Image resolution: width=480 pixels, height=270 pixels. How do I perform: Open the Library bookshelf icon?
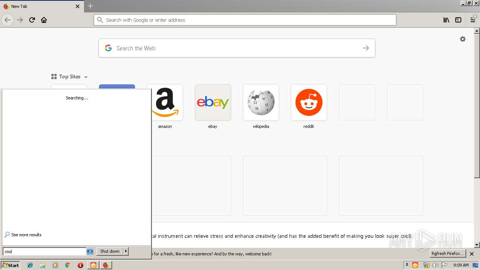(446, 20)
